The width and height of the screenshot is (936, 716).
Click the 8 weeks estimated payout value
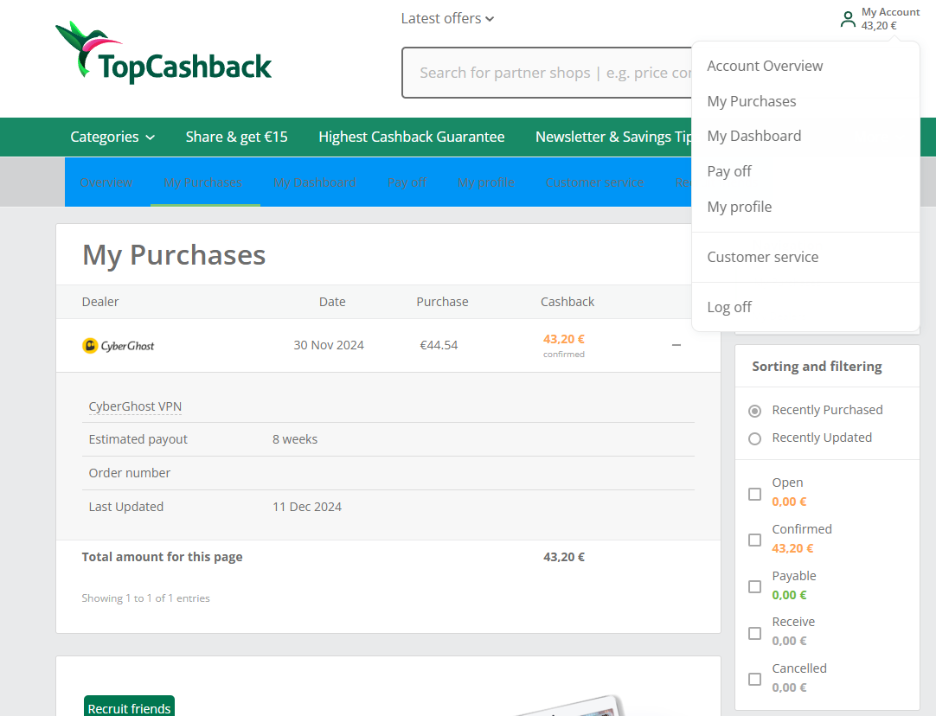point(295,440)
